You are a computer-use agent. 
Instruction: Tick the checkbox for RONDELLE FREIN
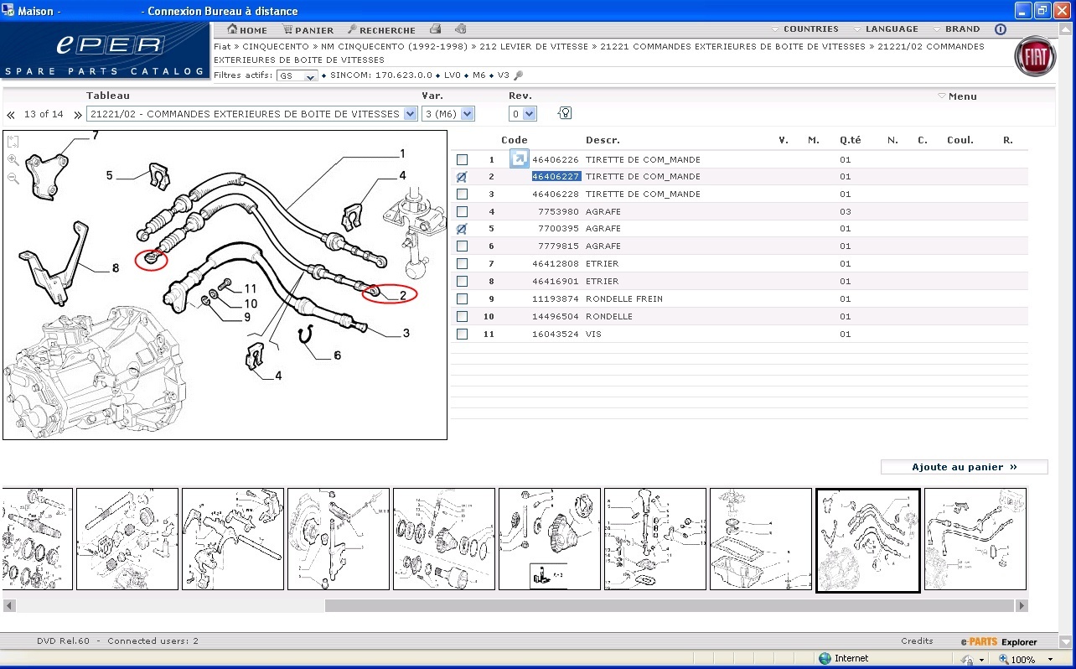click(x=462, y=299)
